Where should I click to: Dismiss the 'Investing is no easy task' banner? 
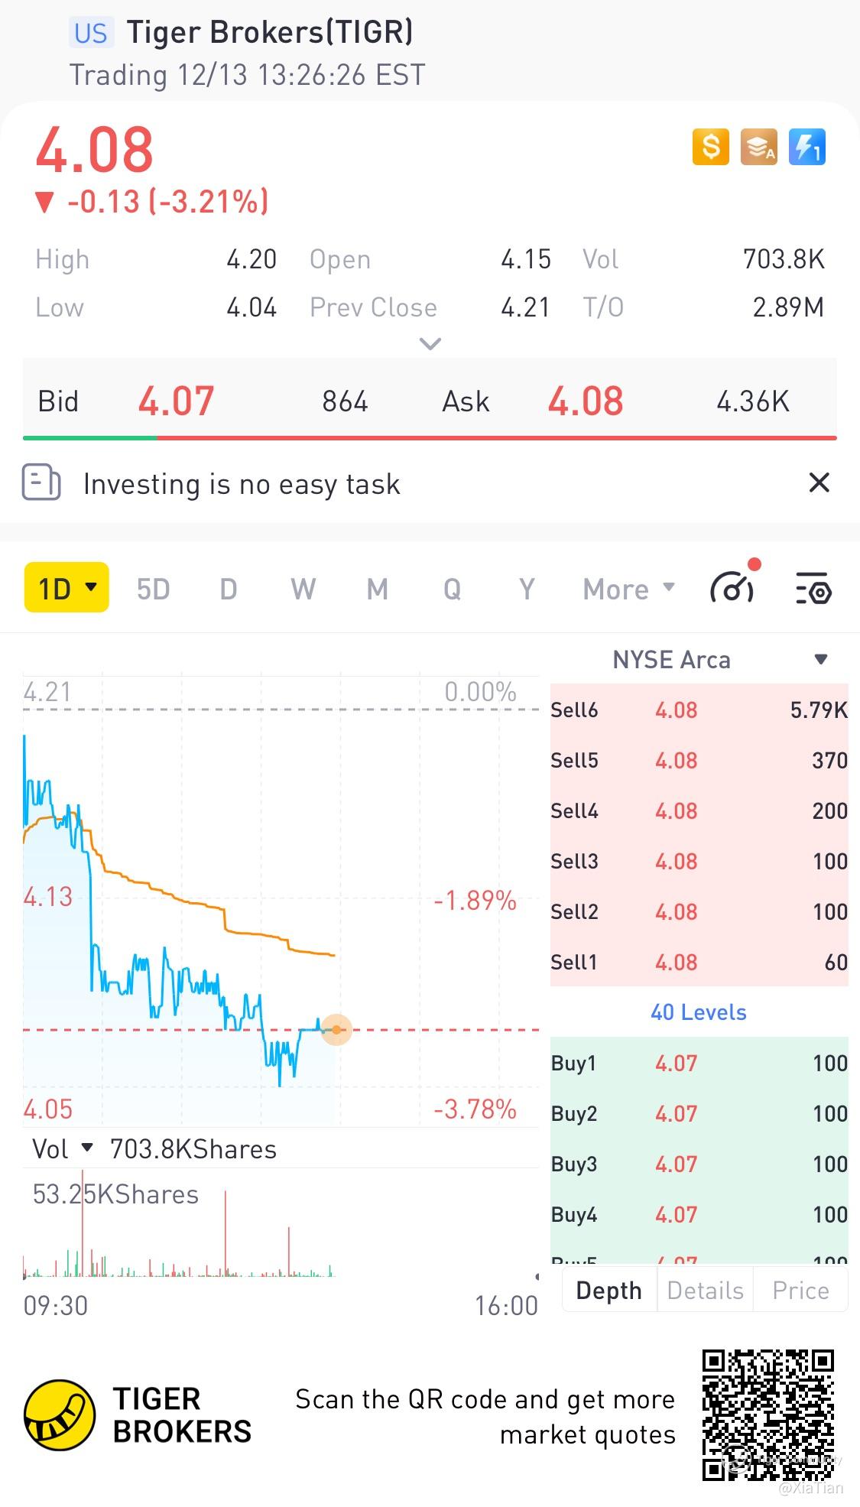(x=819, y=482)
